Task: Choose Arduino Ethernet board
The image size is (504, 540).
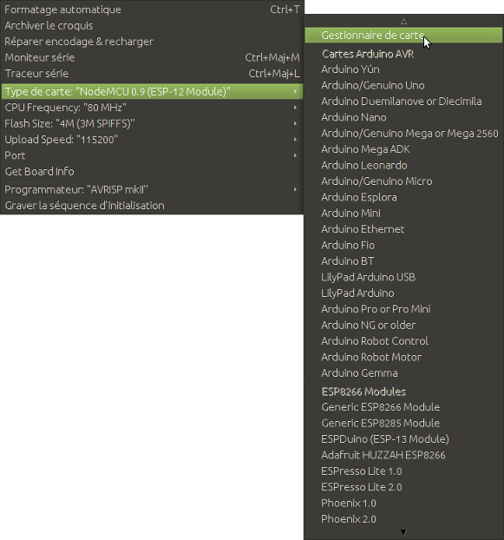Action: click(403, 229)
